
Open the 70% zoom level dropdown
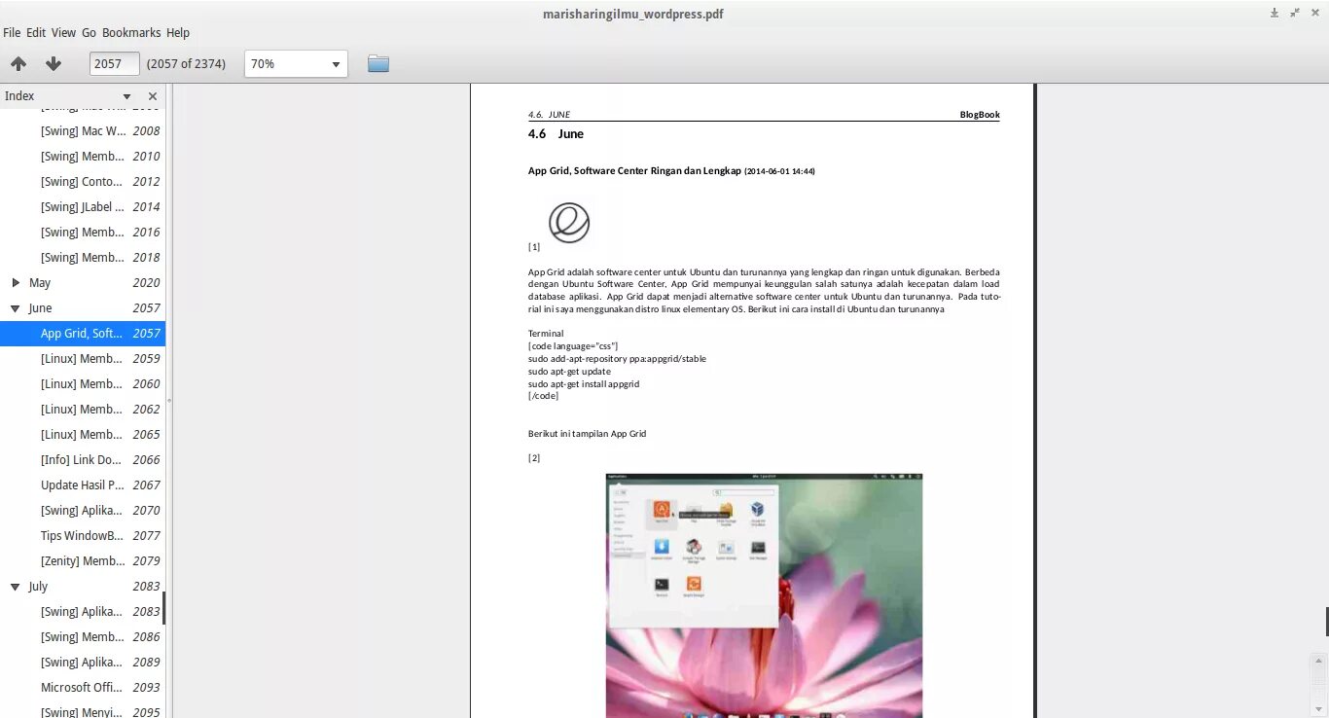click(296, 64)
